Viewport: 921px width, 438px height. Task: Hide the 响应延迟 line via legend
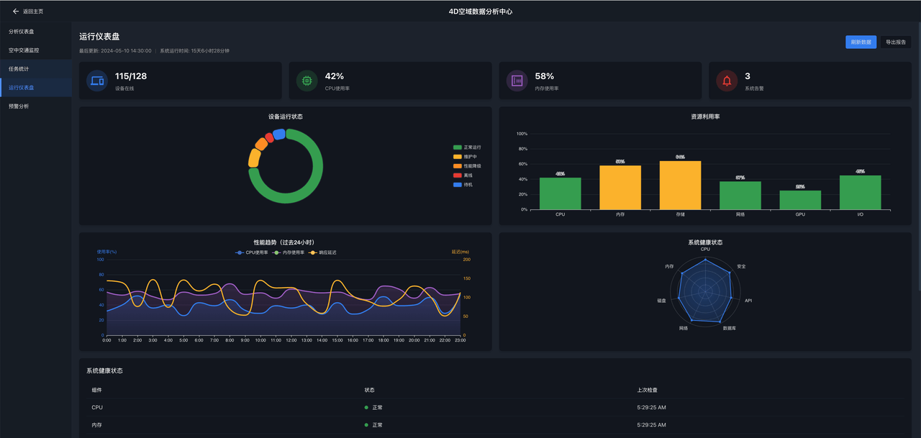[322, 252]
